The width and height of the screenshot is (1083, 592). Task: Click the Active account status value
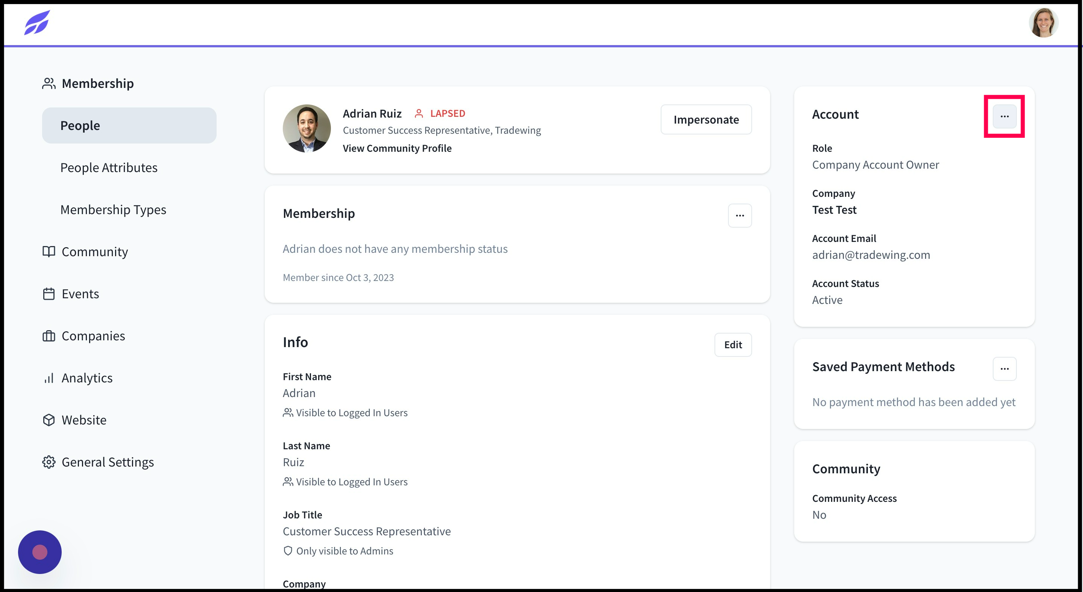pos(827,300)
